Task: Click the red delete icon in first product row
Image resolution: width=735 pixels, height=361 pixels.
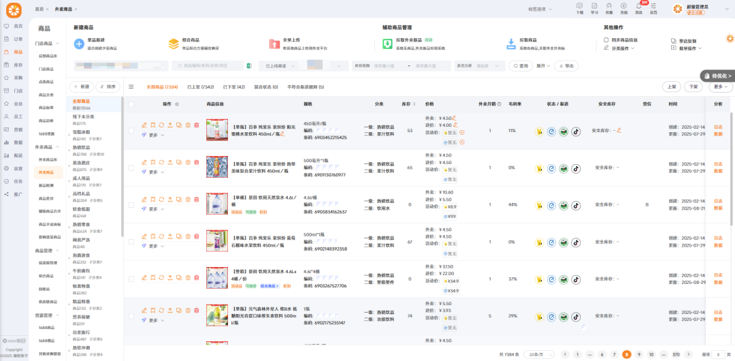Action: pos(196,125)
